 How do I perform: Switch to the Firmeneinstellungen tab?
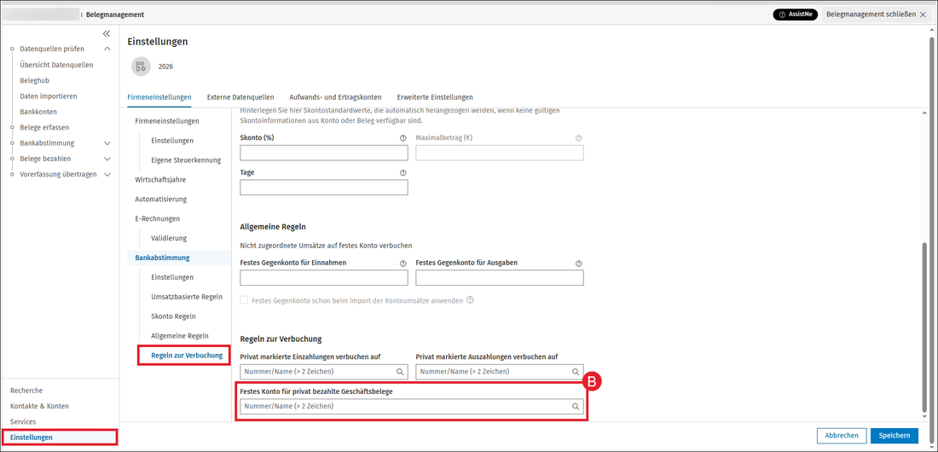tap(159, 96)
